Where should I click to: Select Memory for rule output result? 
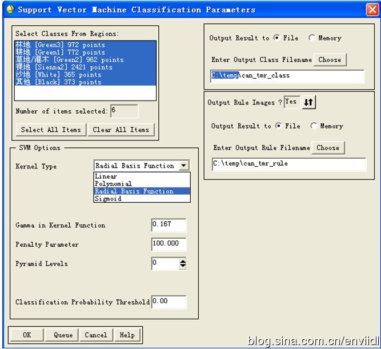point(314,126)
